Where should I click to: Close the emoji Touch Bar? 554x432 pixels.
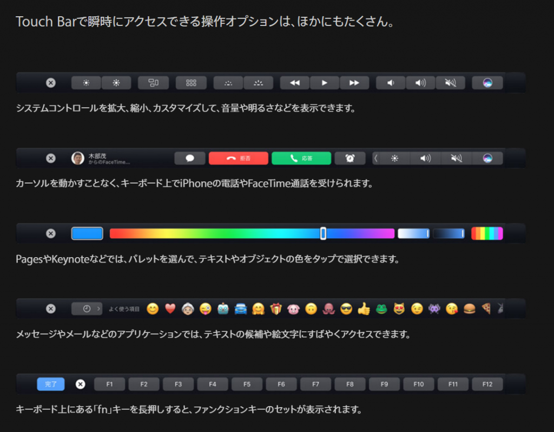click(x=51, y=309)
